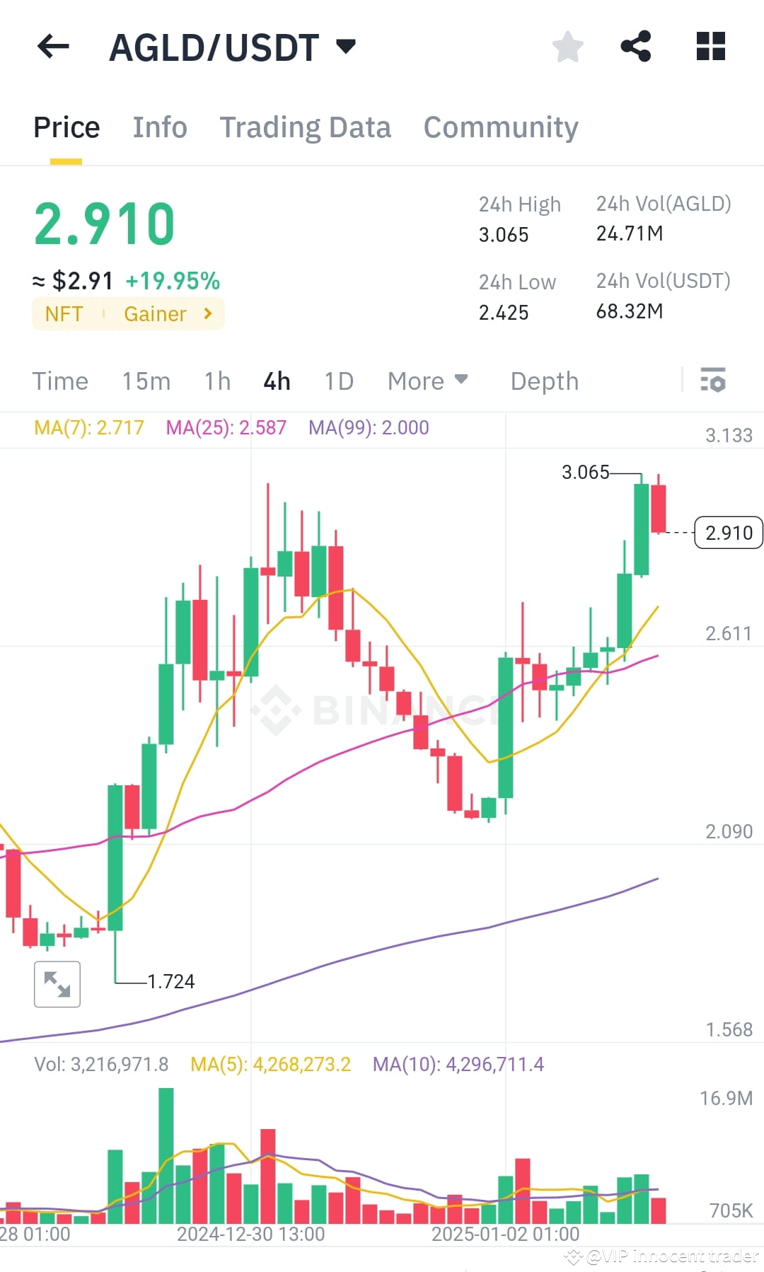This screenshot has height=1272, width=764.
Task: Tap the back arrow to exit the chart
Action: (52, 47)
